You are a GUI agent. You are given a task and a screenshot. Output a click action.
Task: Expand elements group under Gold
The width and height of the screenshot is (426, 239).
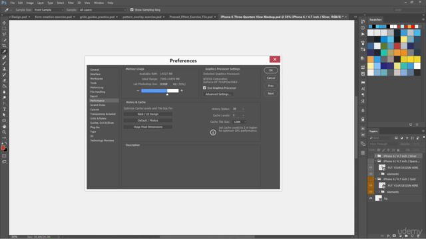[x=379, y=192]
